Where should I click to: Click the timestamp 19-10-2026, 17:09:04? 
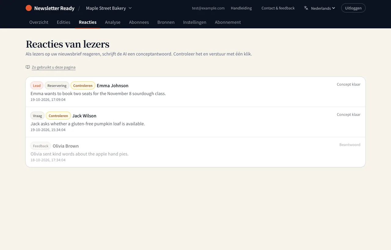[48, 99]
